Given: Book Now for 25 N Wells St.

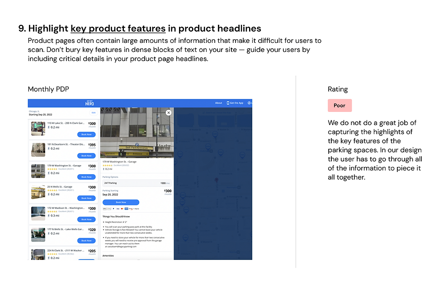Looking at the screenshot, I should point(86,198).
